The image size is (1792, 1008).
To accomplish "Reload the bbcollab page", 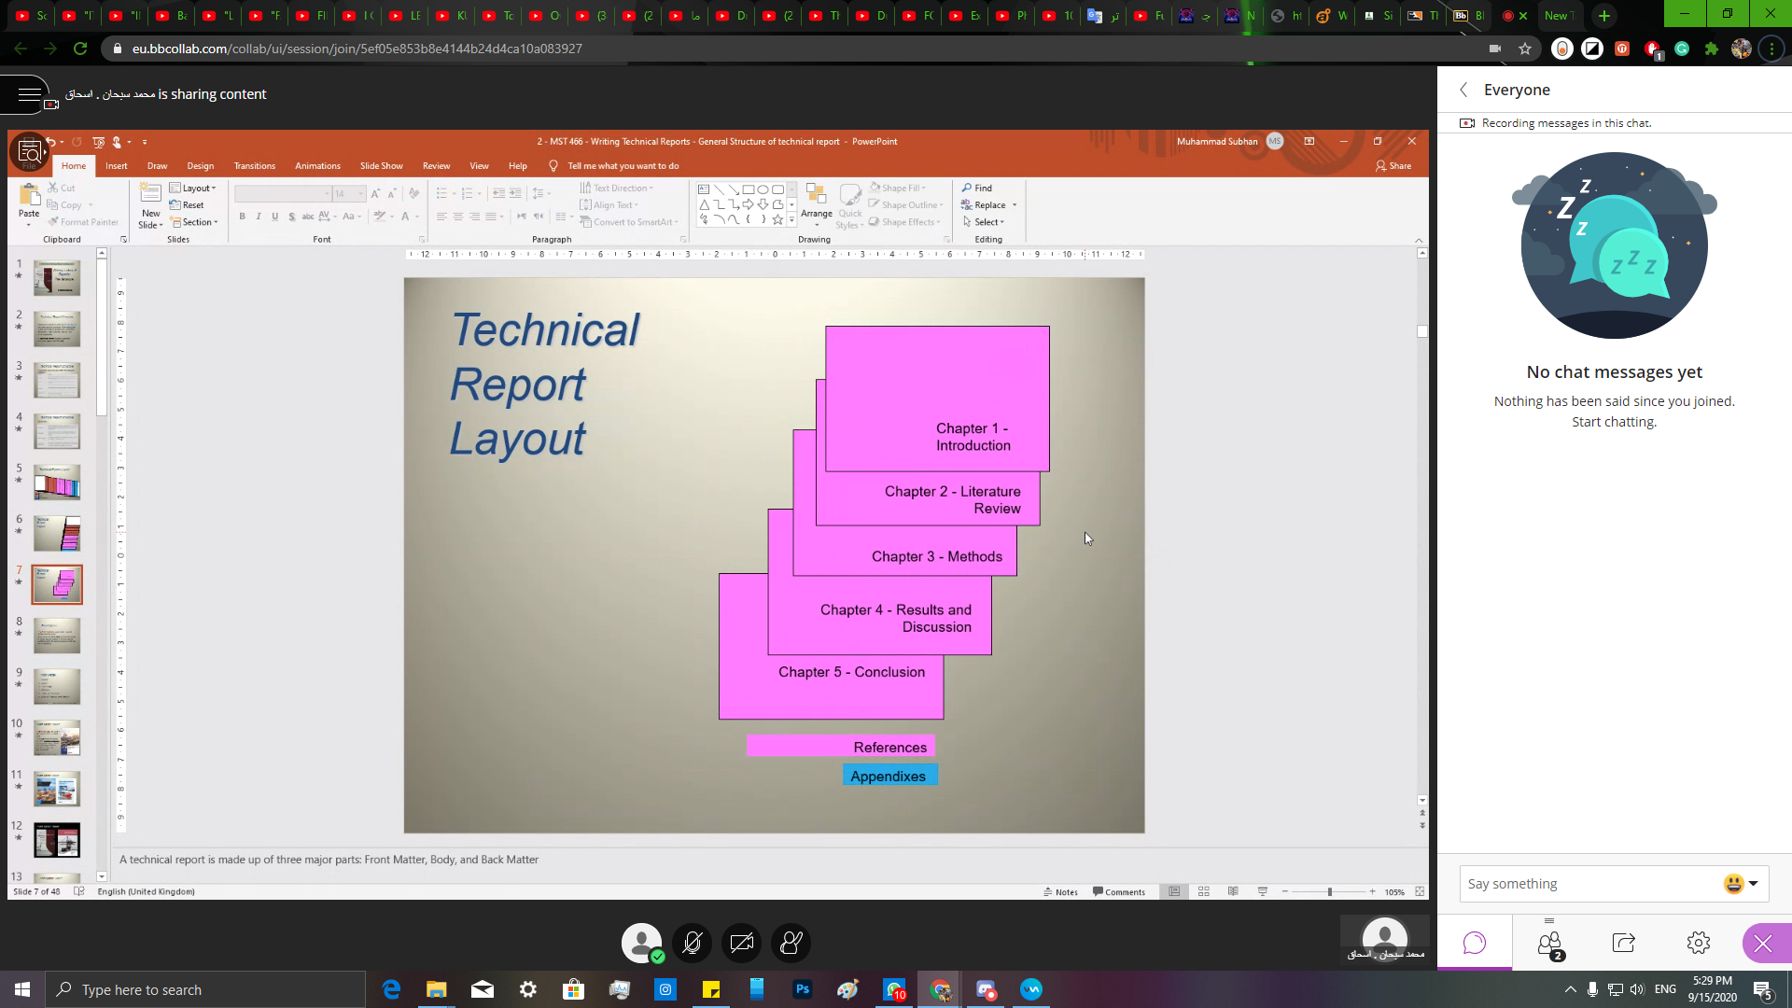I will (80, 49).
